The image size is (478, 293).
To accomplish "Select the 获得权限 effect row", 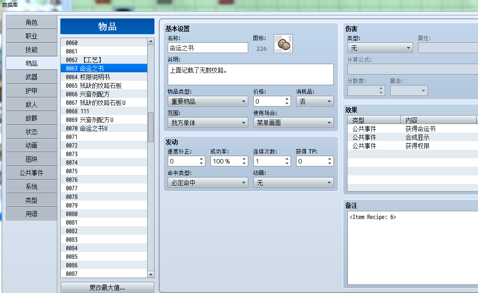I will pyautogui.click(x=413, y=146).
